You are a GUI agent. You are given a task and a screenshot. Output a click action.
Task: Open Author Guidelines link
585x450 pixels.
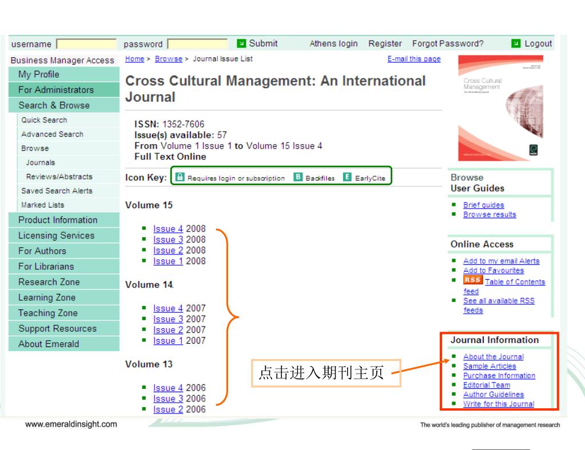click(x=494, y=395)
